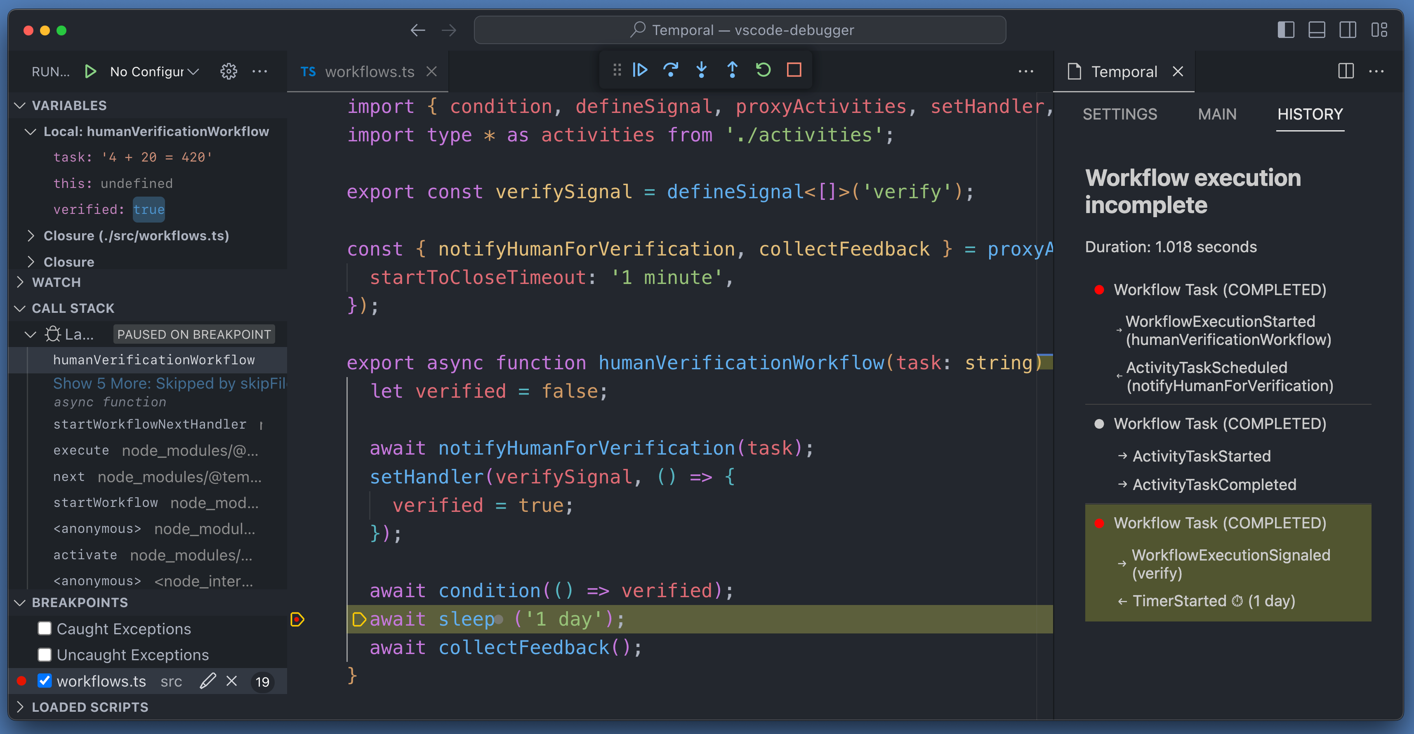Collapse Local: humanVerificationWorkflow scope
Screen dimensions: 1414x734
(x=31, y=131)
